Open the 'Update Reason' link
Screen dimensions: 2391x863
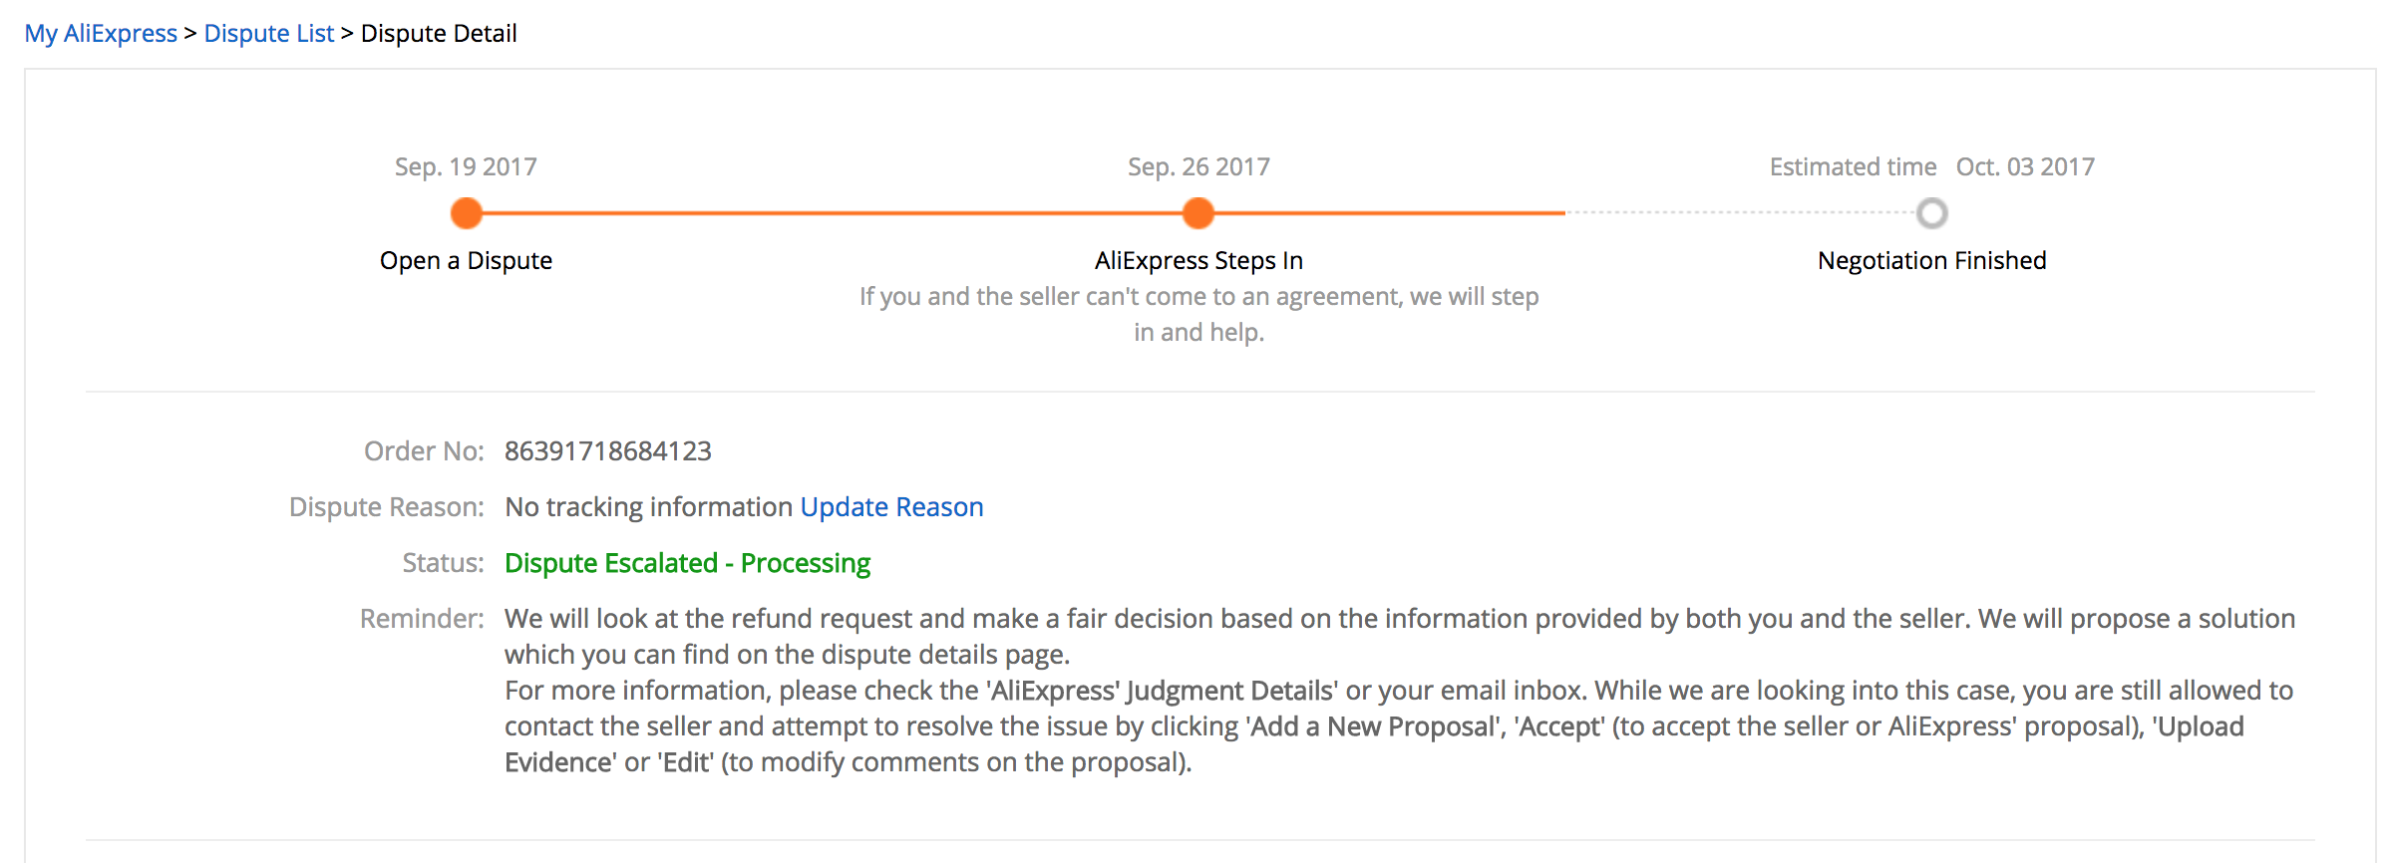[x=890, y=506]
